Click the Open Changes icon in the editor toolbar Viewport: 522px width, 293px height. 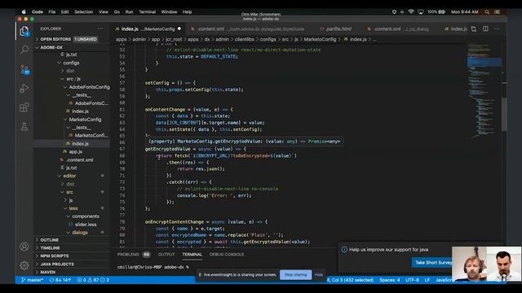coord(473,29)
